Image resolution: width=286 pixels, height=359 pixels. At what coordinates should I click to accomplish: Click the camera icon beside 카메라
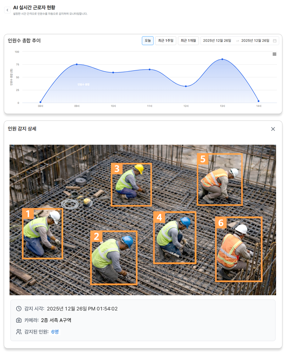pos(19,320)
